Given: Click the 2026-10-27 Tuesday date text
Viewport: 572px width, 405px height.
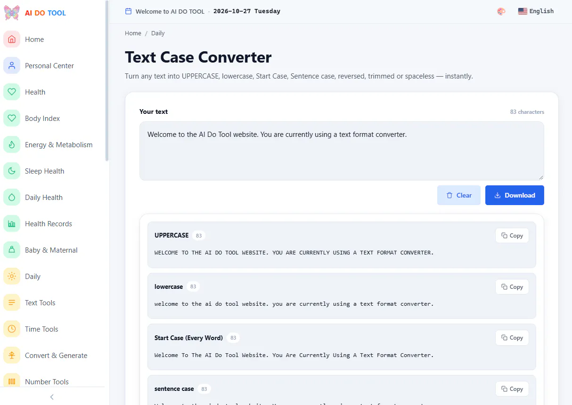Looking at the screenshot, I should click(x=247, y=11).
